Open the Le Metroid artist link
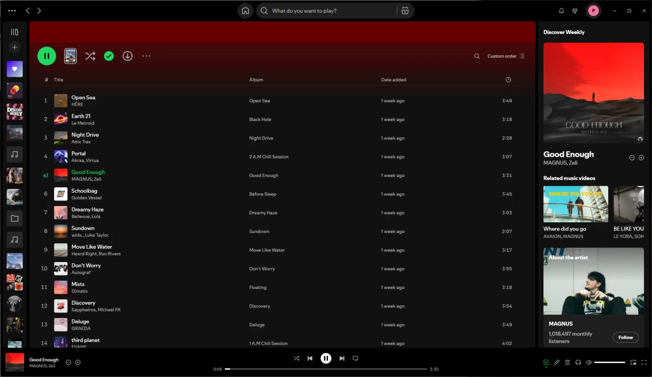Image resolution: width=652 pixels, height=377 pixels. coord(83,123)
